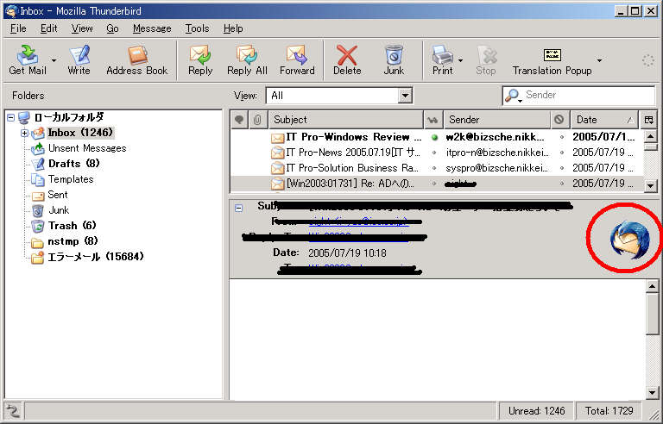The image size is (663, 424).
Task: Open the Tools menu
Action: point(197,28)
